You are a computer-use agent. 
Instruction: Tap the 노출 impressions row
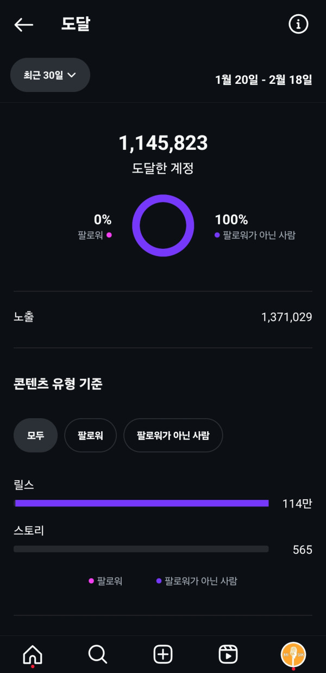point(163,317)
